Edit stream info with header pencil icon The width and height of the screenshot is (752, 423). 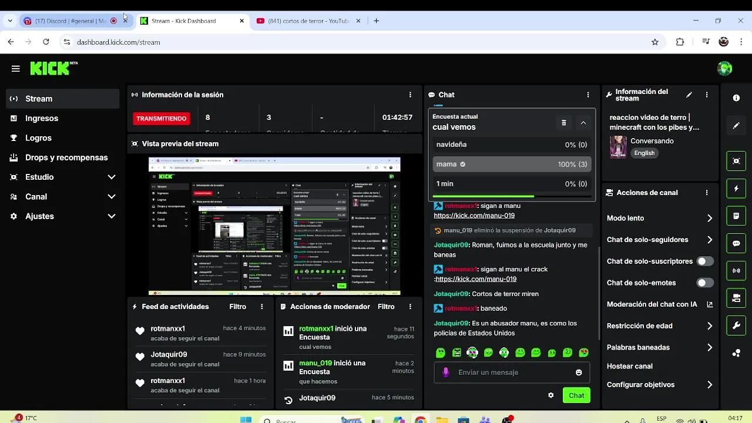click(x=689, y=95)
